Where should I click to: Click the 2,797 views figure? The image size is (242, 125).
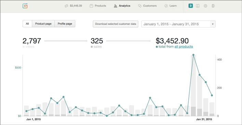coord(32,41)
